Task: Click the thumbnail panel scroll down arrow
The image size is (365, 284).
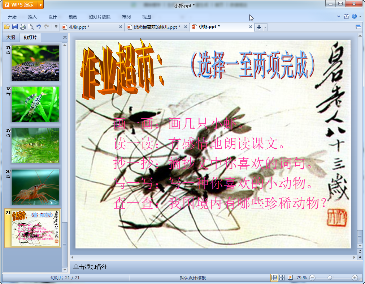Action: click(x=65, y=270)
